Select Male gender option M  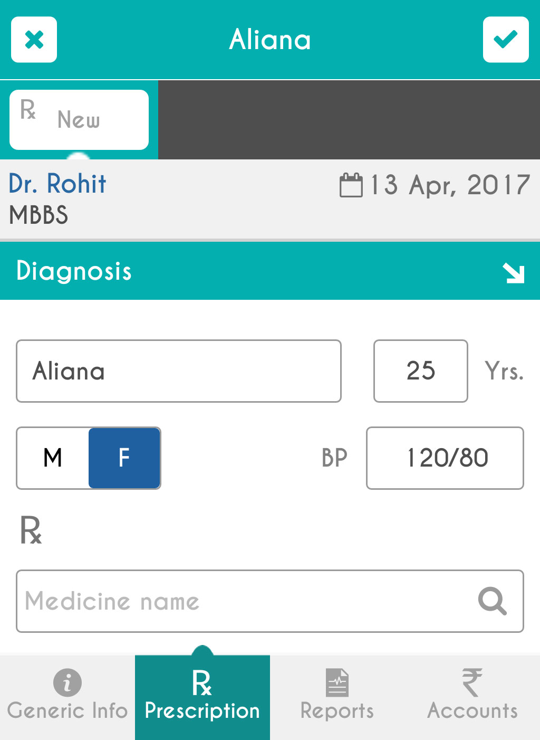point(53,458)
